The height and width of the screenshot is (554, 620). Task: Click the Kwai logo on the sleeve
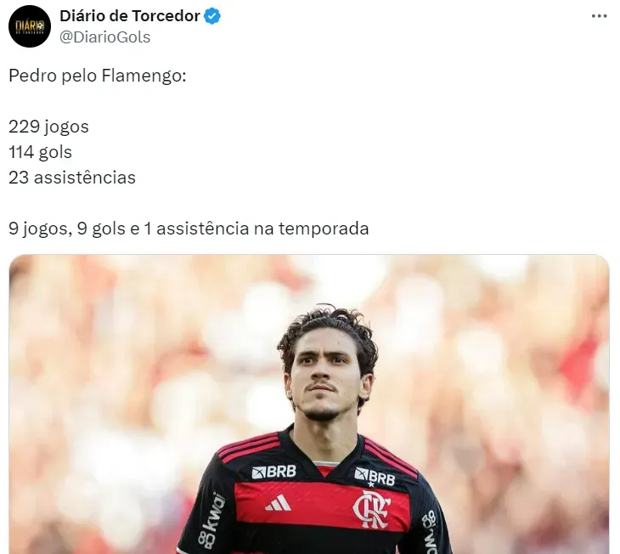click(x=211, y=520)
